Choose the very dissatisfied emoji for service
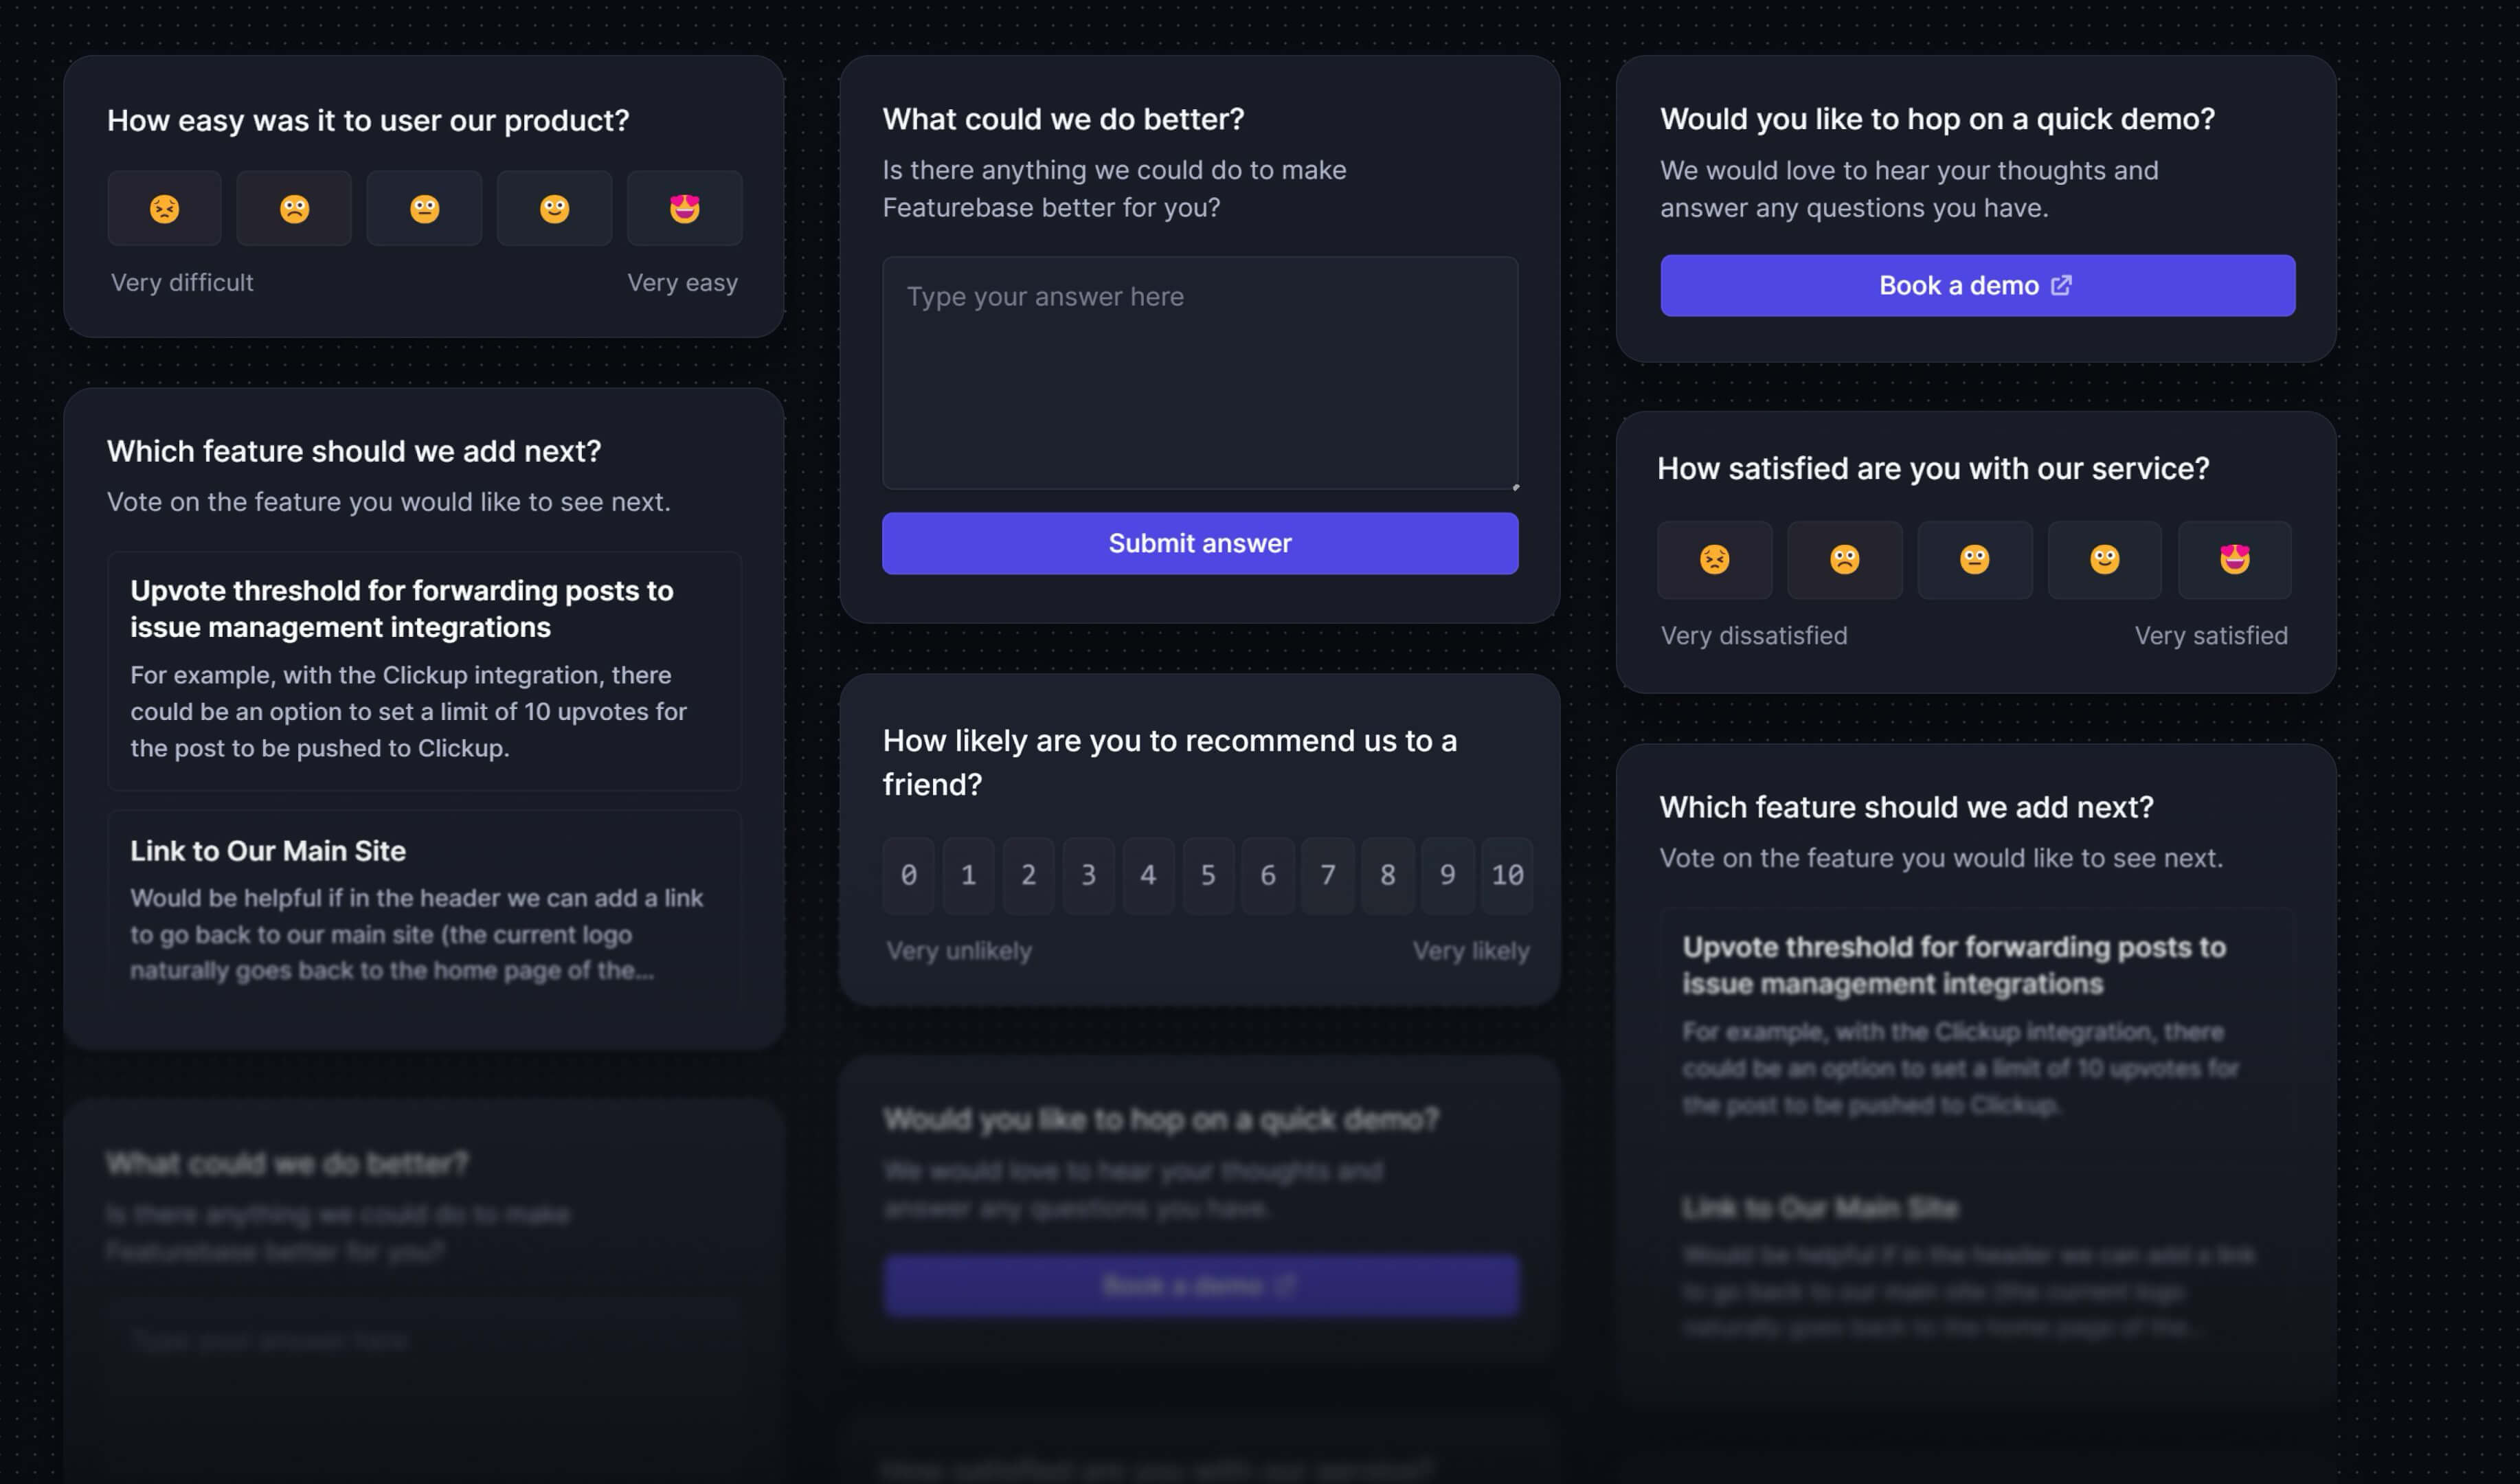This screenshot has height=1484, width=2520. tap(1714, 559)
